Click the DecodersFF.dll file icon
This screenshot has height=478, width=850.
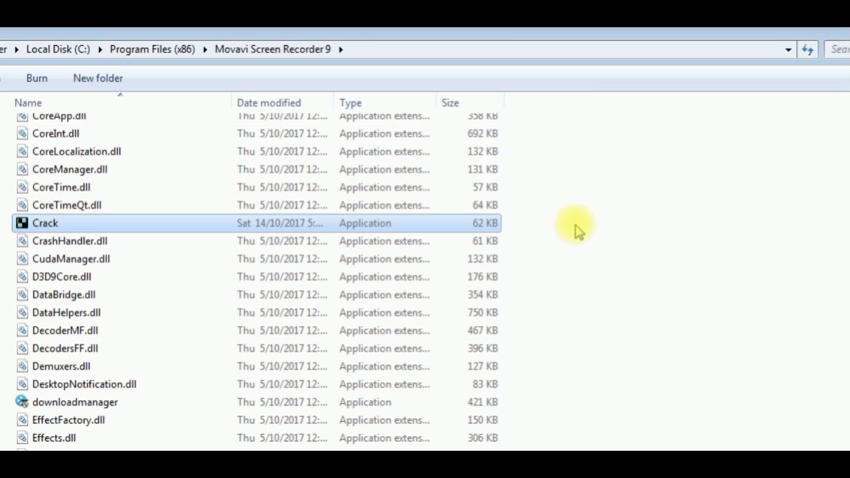tap(22, 349)
